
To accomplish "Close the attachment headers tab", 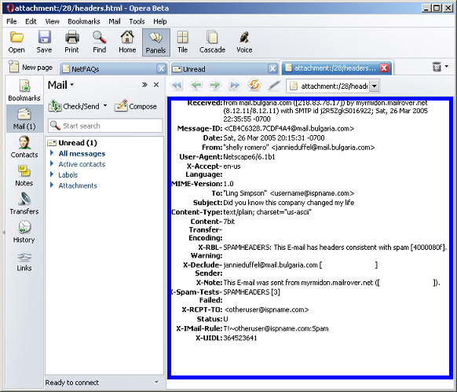I will tap(384, 68).
